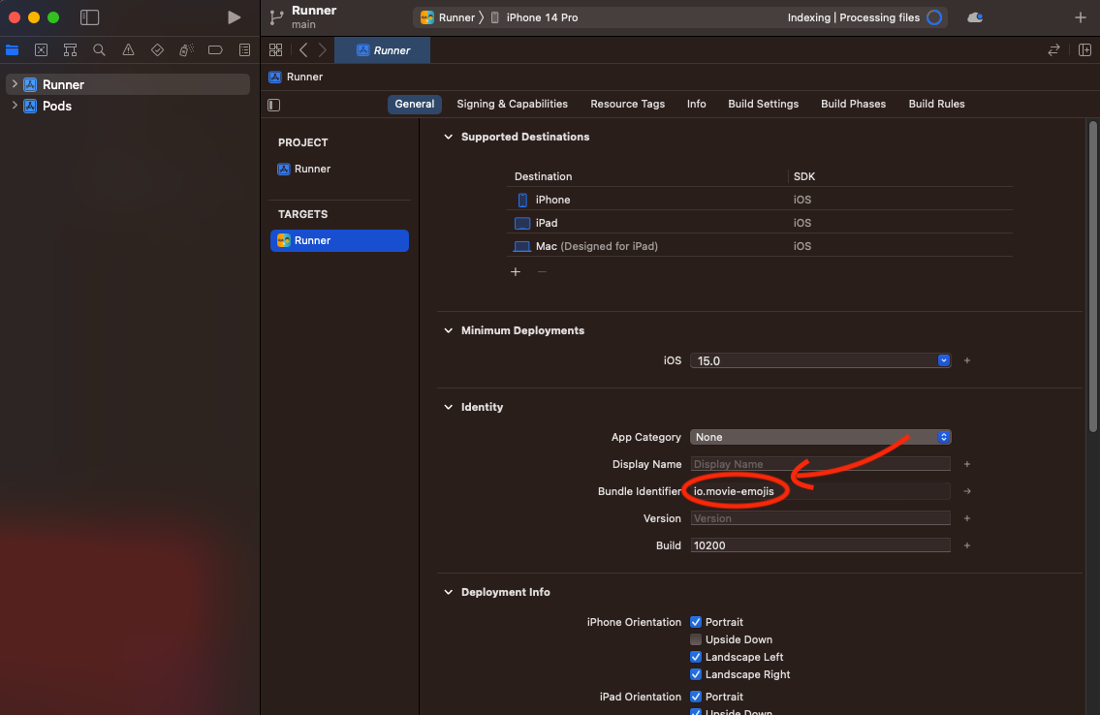Click the plus beside Build field

[966, 545]
